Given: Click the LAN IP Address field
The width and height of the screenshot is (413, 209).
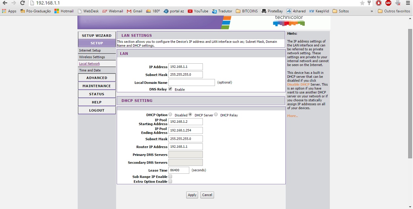Looking at the screenshot, I should click(186, 67).
